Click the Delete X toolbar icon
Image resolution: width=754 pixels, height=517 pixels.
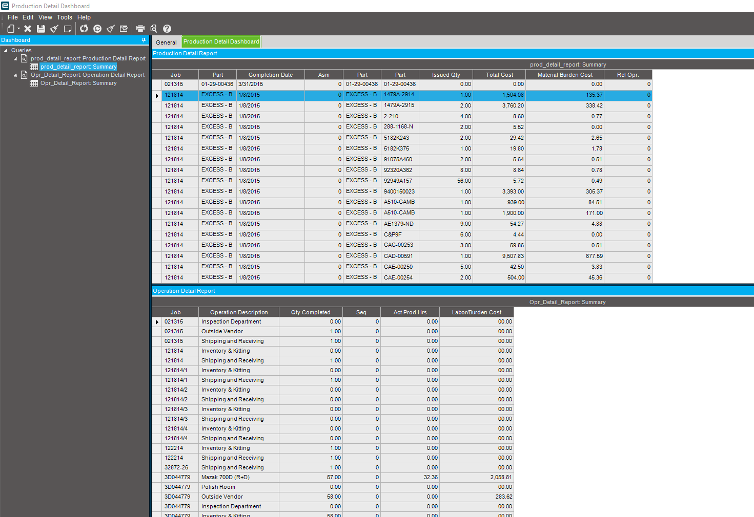pyautogui.click(x=28, y=29)
